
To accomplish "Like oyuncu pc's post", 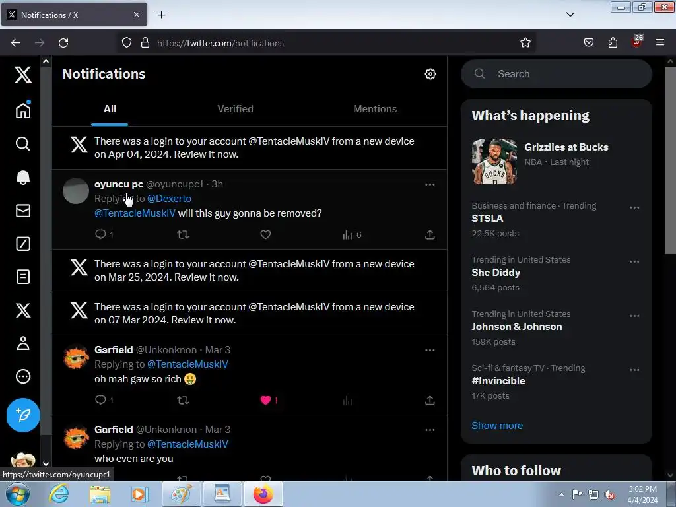I will coord(265,234).
